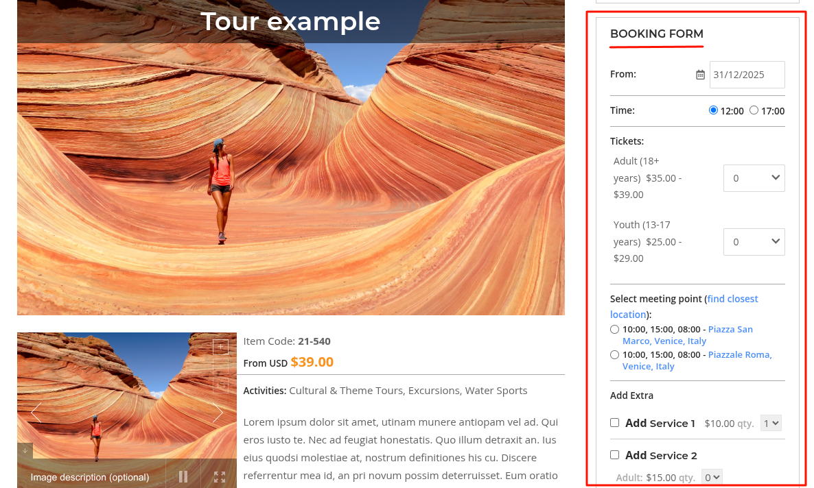
Task: Open the Piazzale Roma, Venice, Italy link
Action: point(739,355)
